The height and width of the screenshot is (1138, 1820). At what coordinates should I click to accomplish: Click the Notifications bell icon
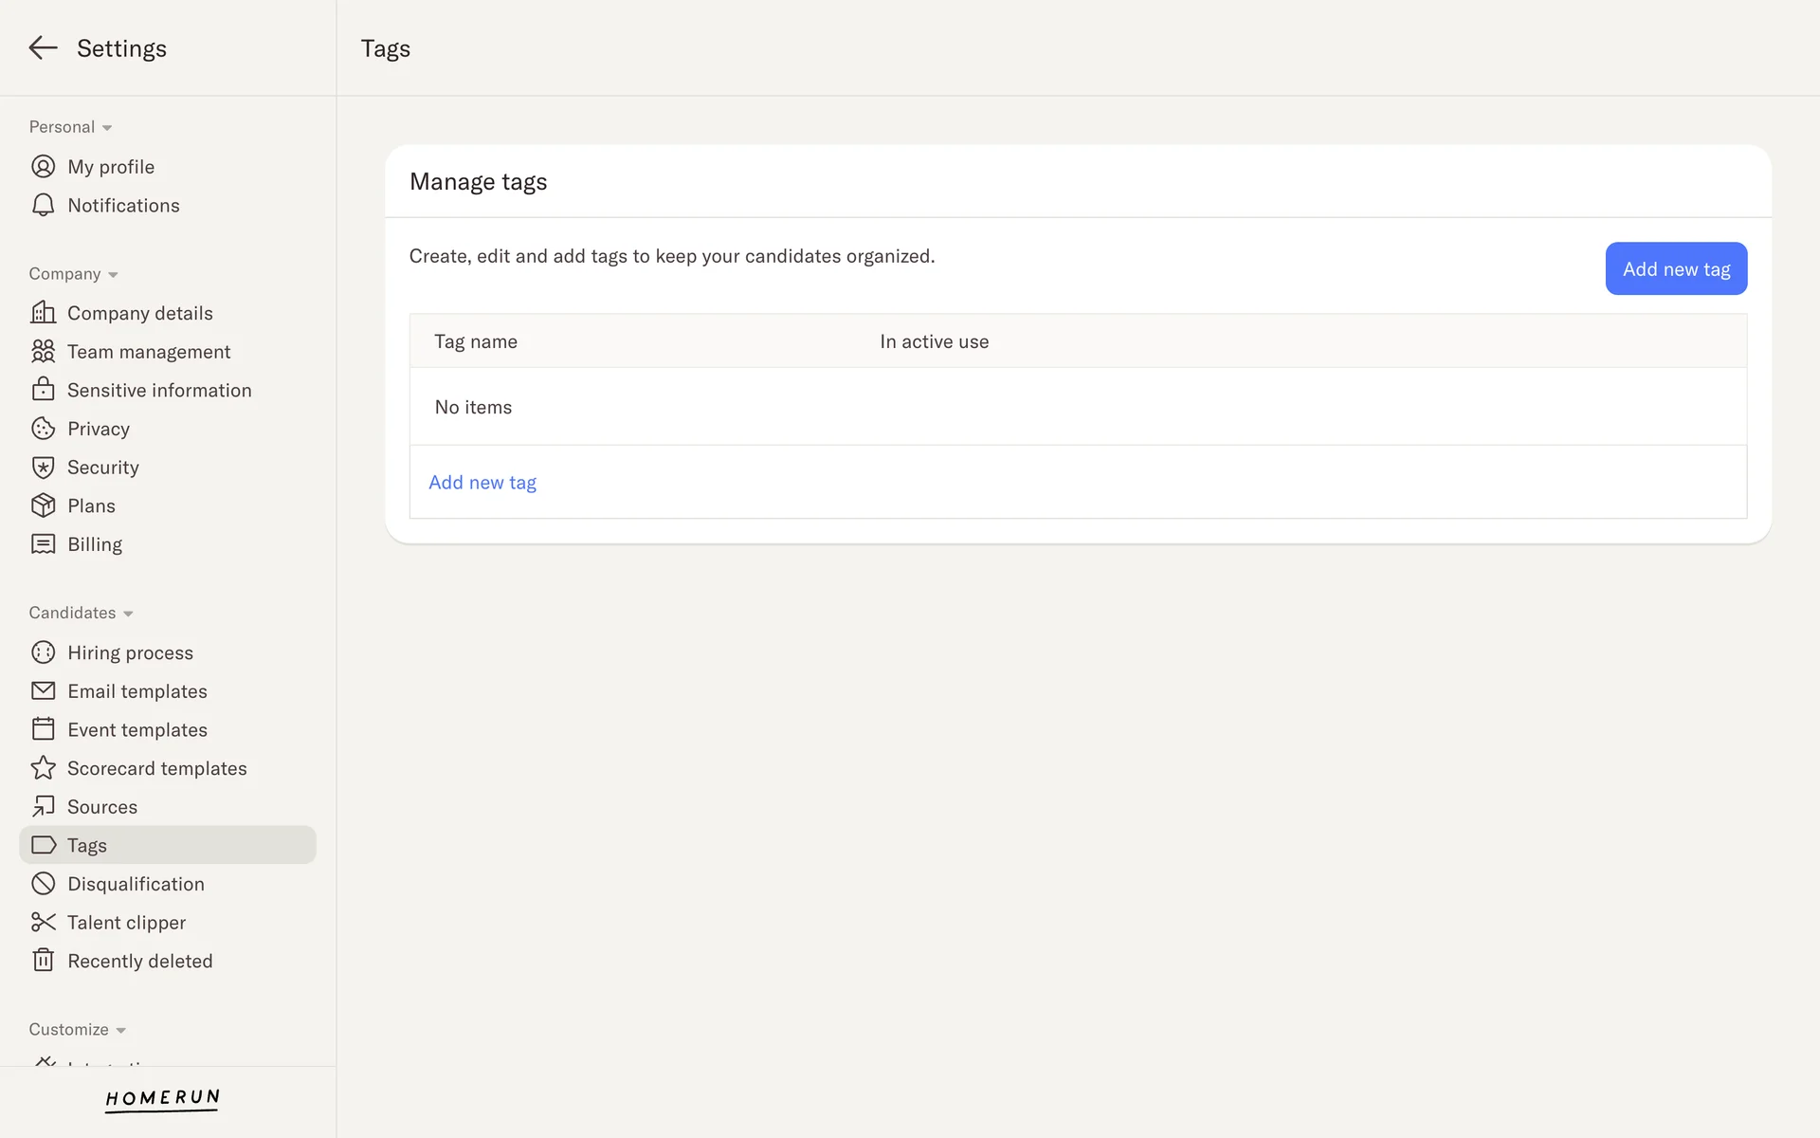(x=43, y=206)
